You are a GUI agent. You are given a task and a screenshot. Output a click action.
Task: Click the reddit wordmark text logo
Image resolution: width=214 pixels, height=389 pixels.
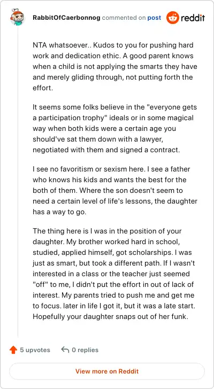[x=193, y=18]
